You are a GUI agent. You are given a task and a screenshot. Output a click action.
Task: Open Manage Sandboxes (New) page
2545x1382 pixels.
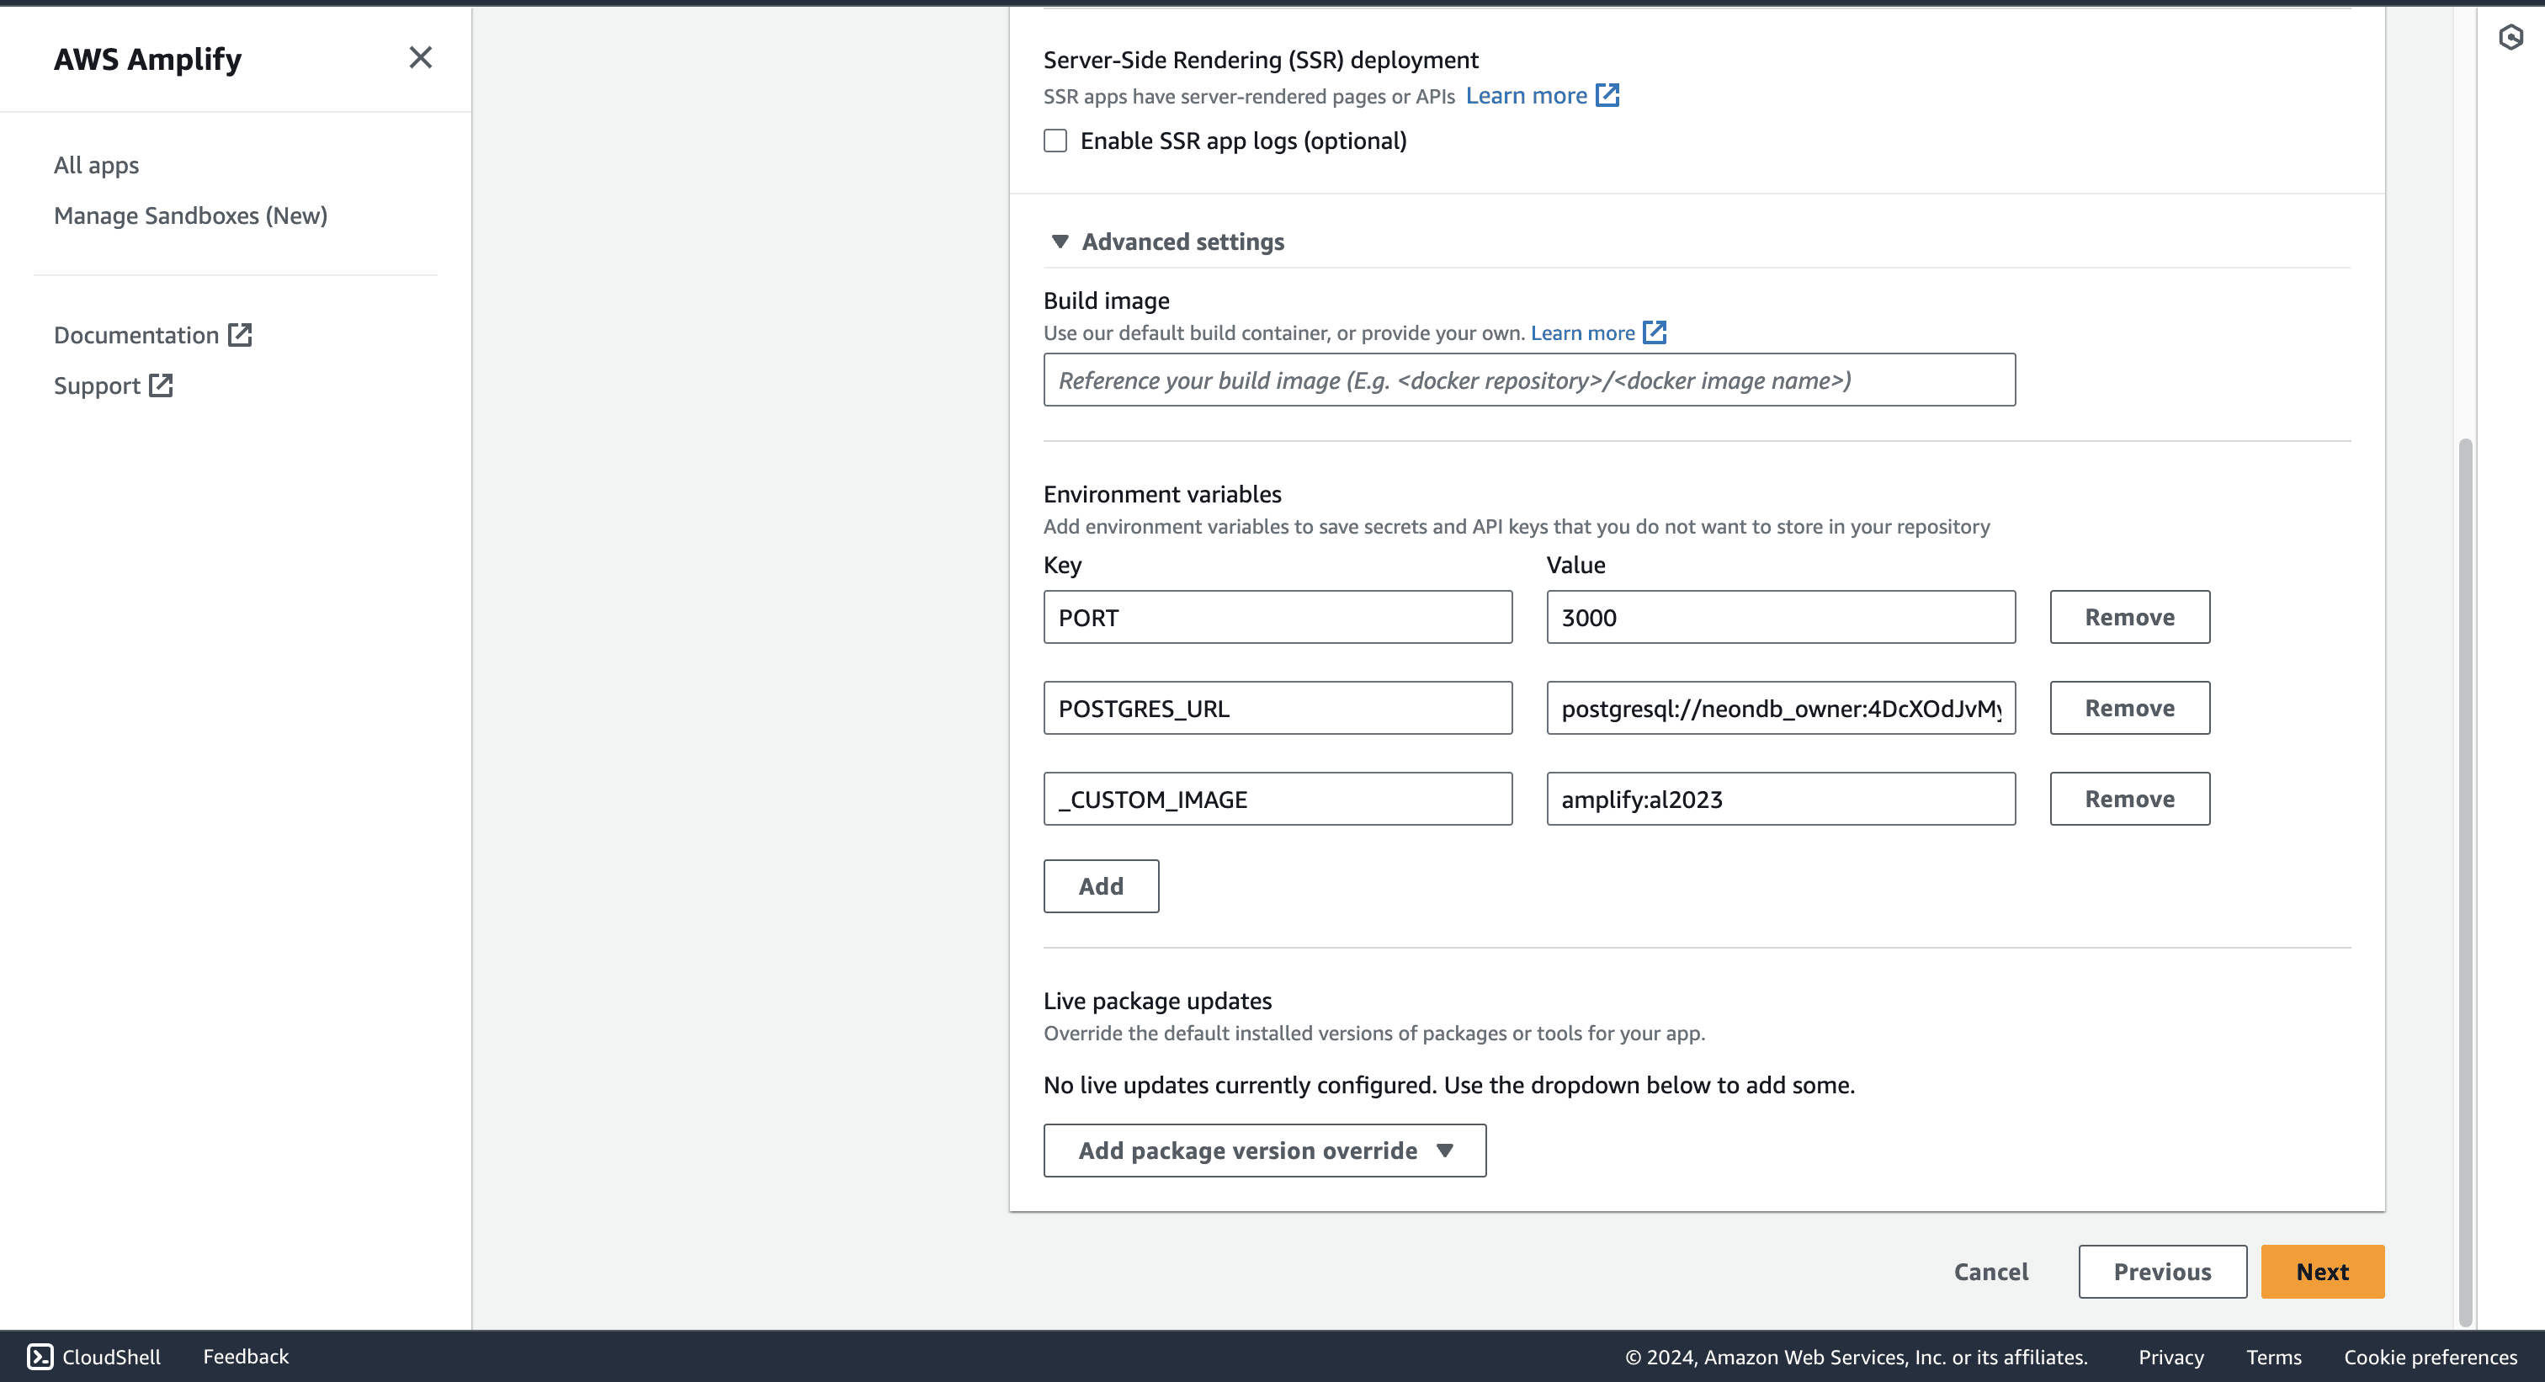point(189,215)
